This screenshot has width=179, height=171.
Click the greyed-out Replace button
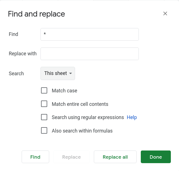click(71, 157)
